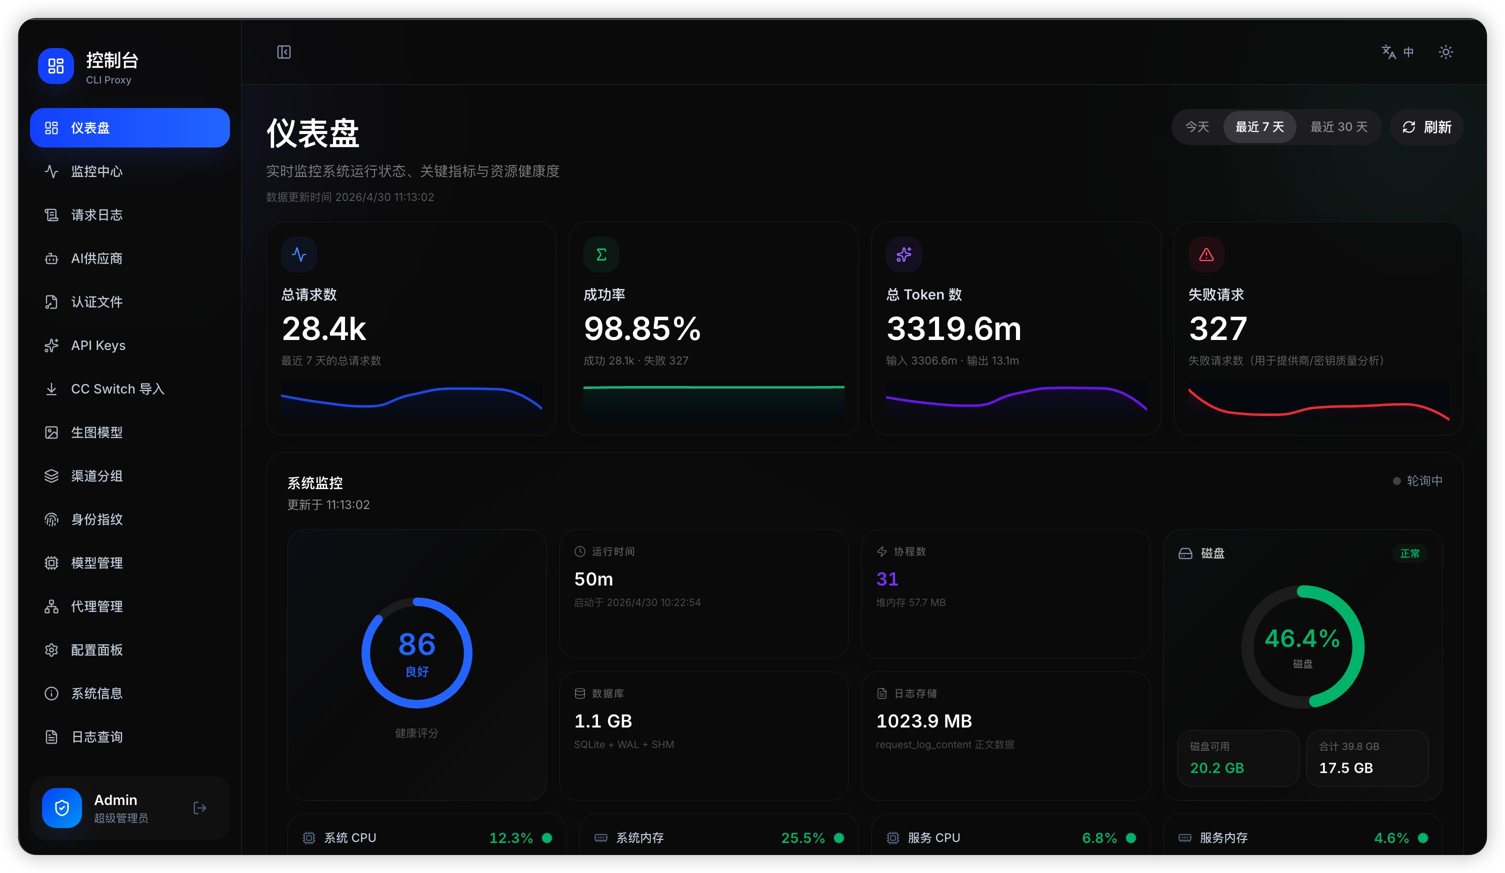
Task: Click the 运行时间 clock icon
Action: pos(579,551)
